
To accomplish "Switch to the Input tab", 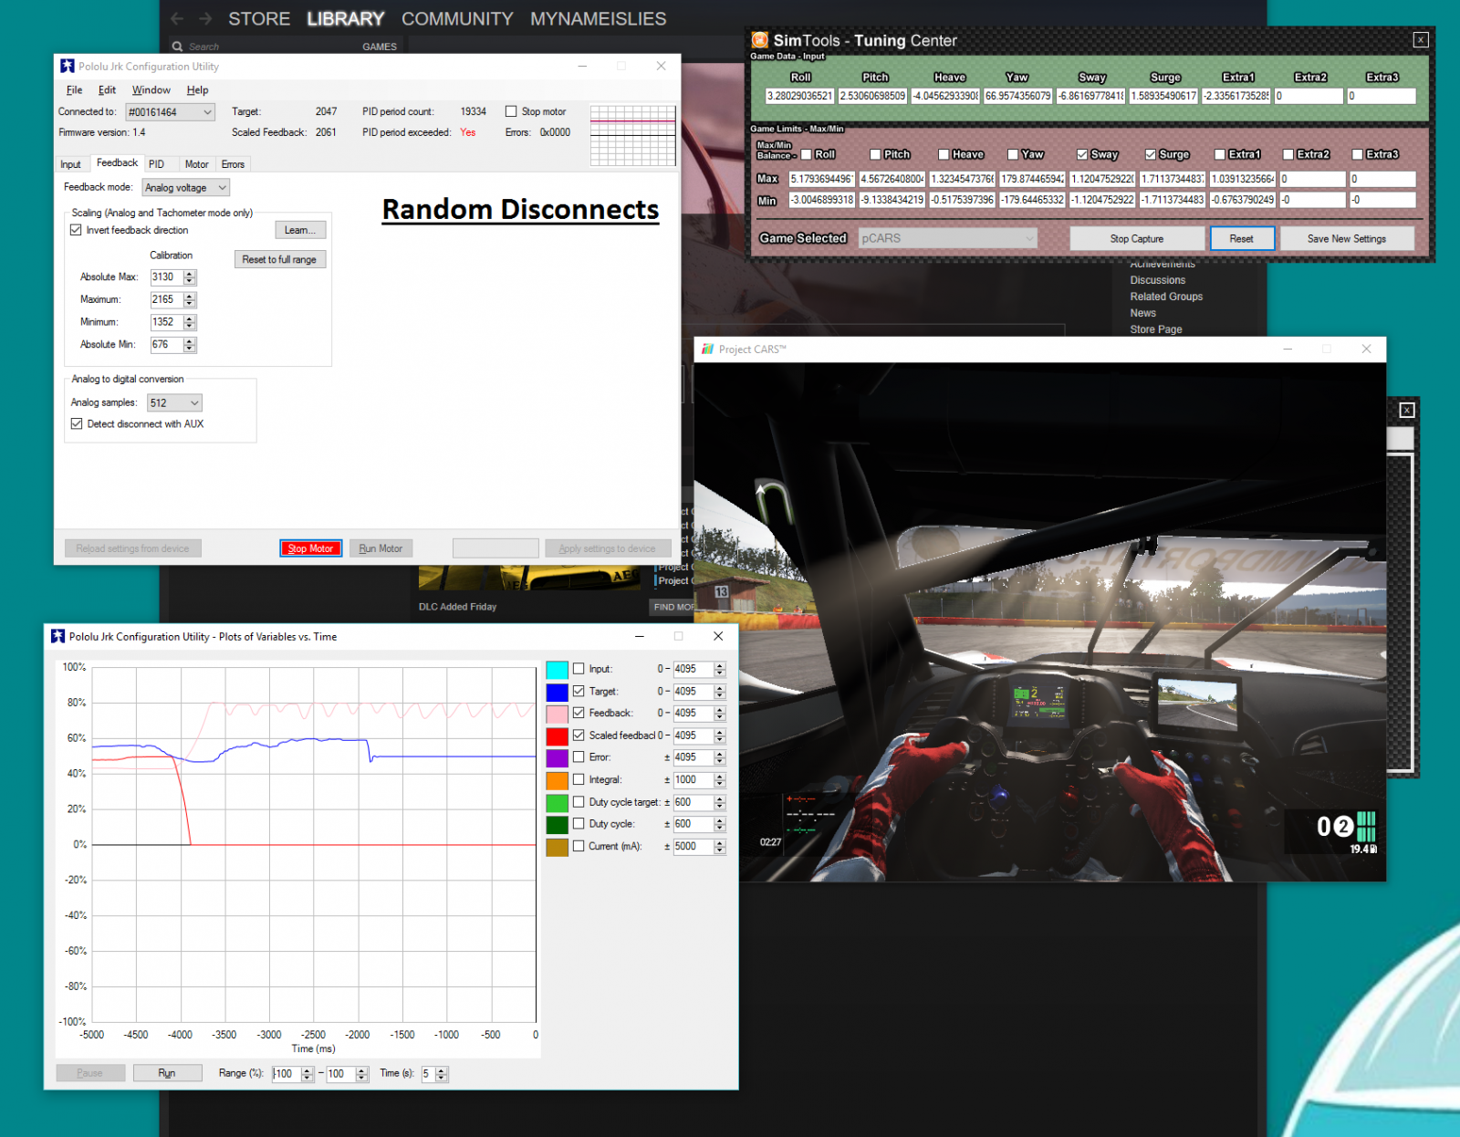I will [70, 164].
